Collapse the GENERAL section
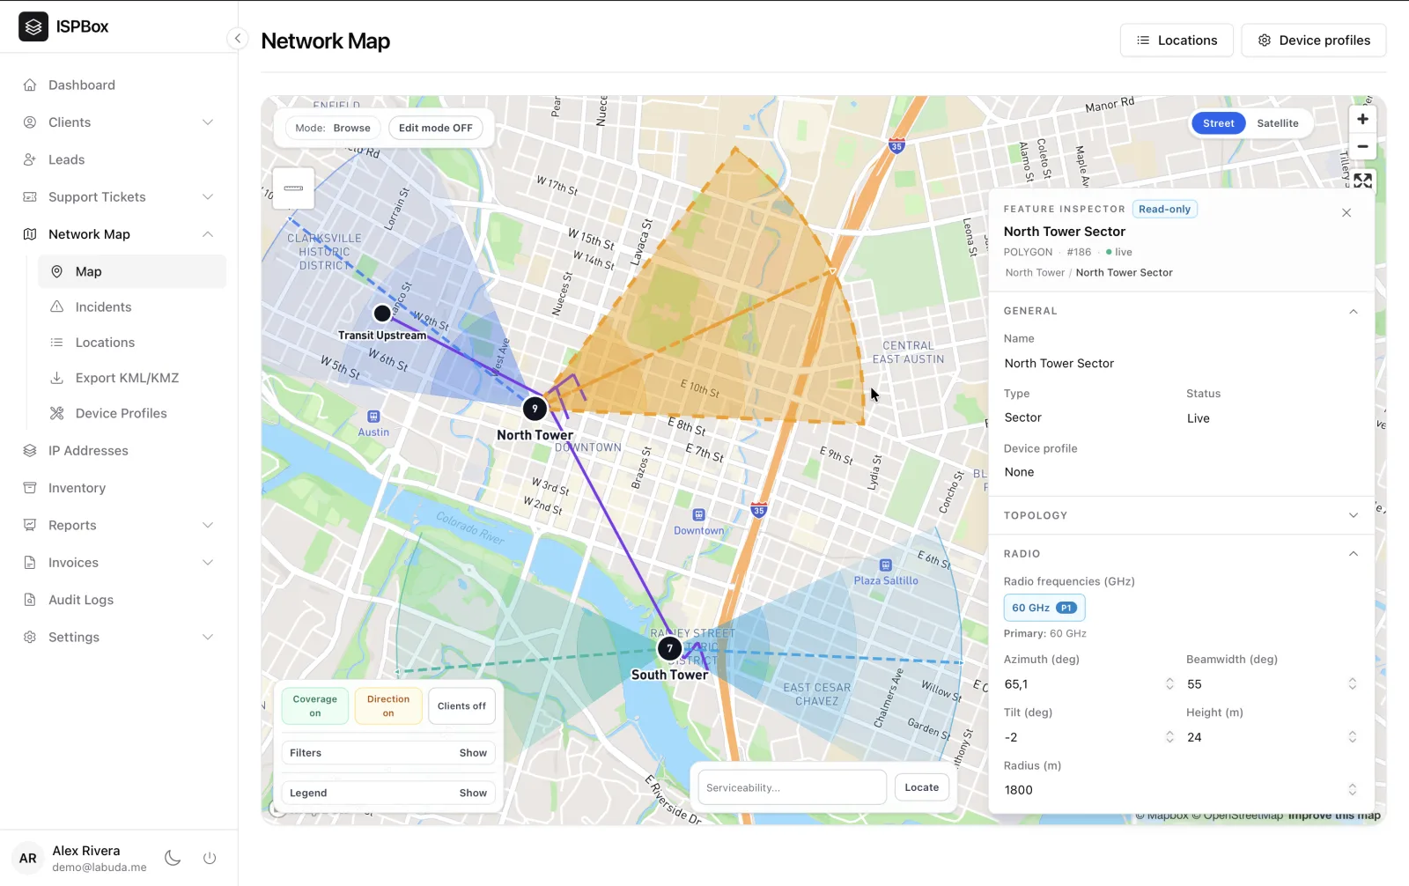The height and width of the screenshot is (886, 1409). [1354, 312]
